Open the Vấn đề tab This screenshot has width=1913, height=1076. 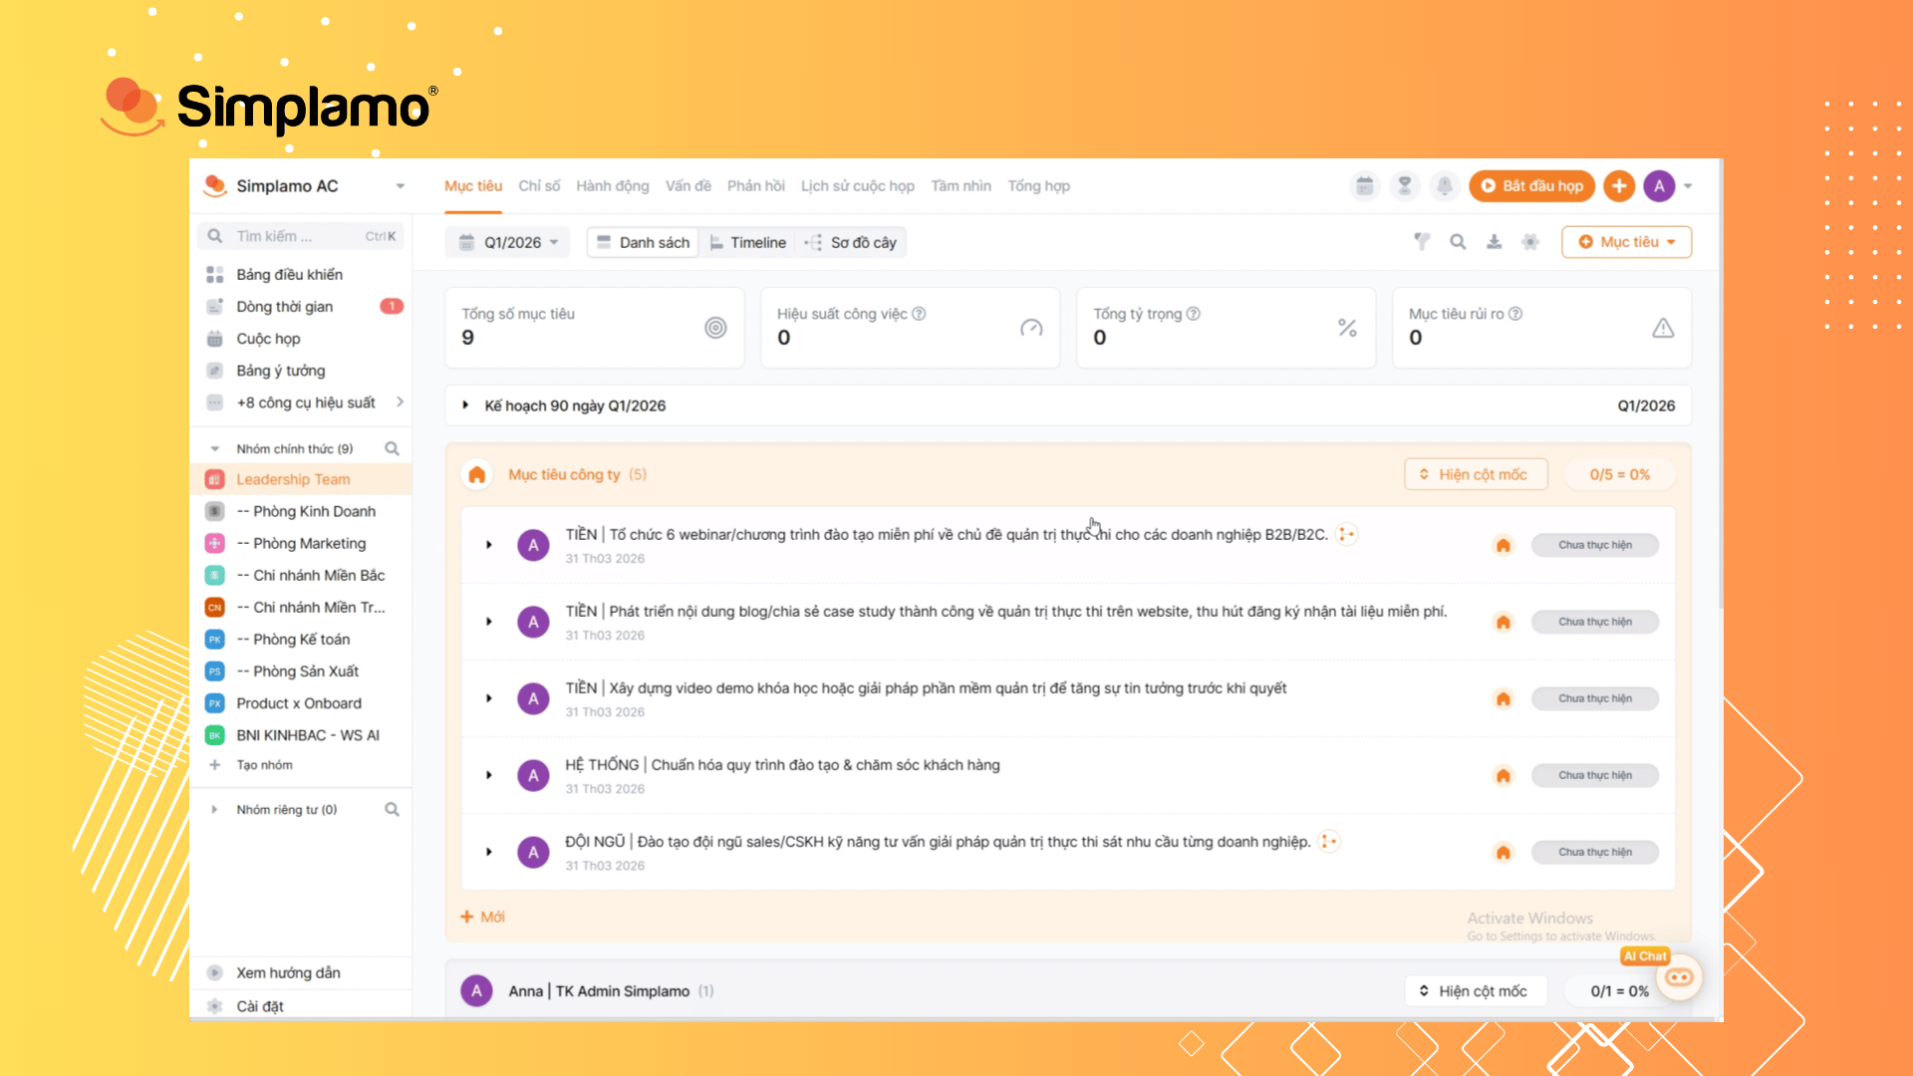[687, 186]
